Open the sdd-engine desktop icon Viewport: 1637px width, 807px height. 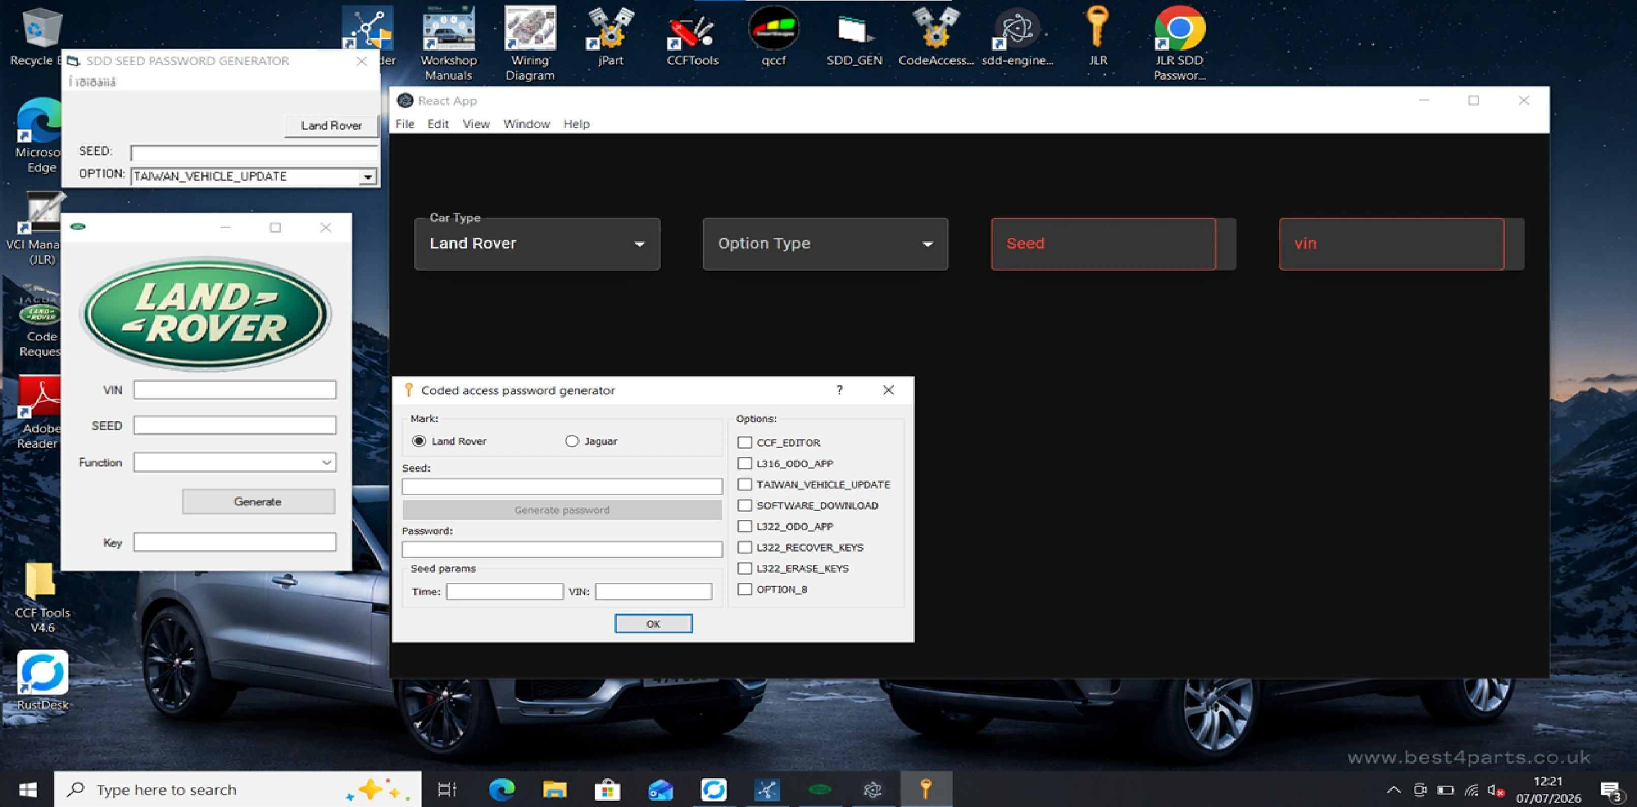click(x=1017, y=37)
